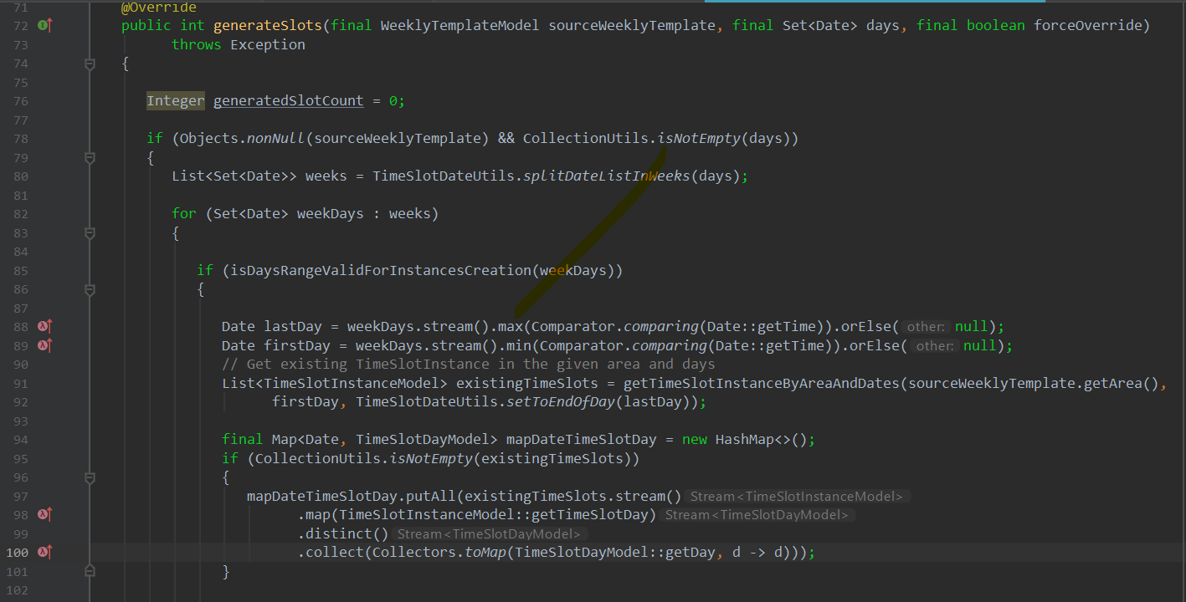Click 'Exception' in the throws clause
This screenshot has width=1186, height=602.
(268, 44)
